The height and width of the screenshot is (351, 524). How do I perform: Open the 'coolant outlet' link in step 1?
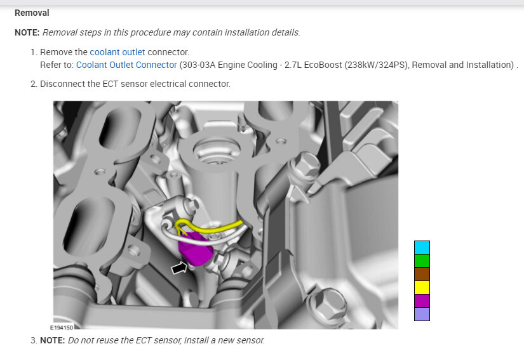coord(118,52)
